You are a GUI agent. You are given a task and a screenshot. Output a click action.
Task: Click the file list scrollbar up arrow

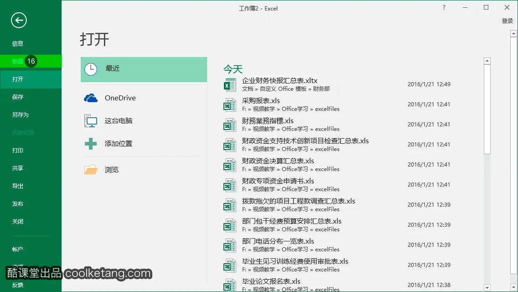[x=487, y=61]
